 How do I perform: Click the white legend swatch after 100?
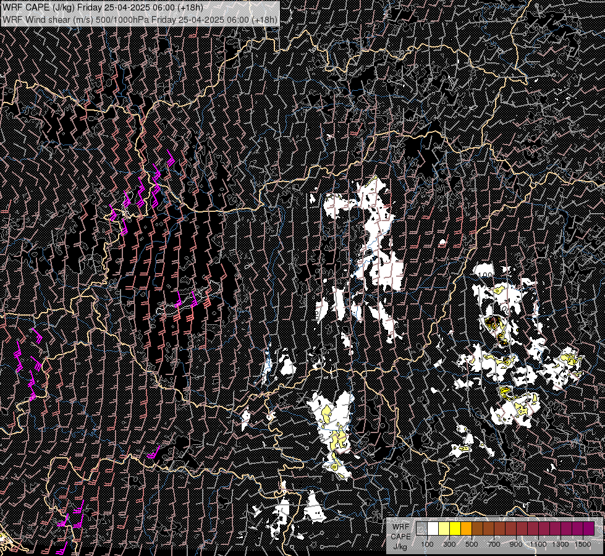tap(433, 529)
